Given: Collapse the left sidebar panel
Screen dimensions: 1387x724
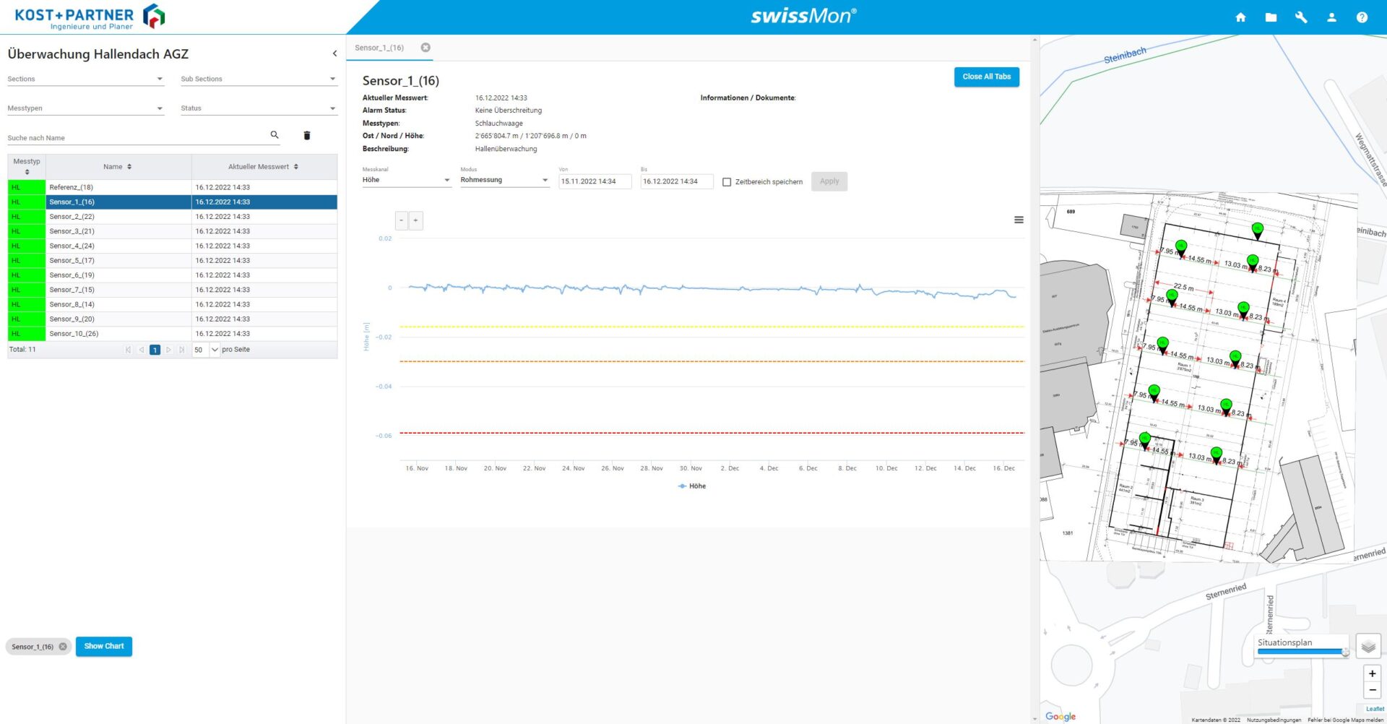Looking at the screenshot, I should (334, 53).
